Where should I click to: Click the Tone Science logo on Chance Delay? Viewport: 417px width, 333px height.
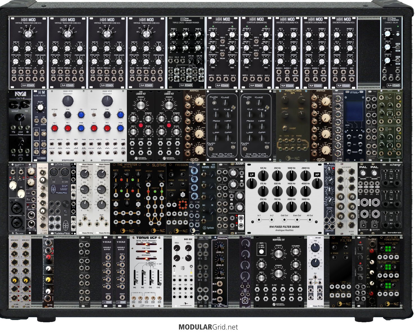tap(393, 19)
